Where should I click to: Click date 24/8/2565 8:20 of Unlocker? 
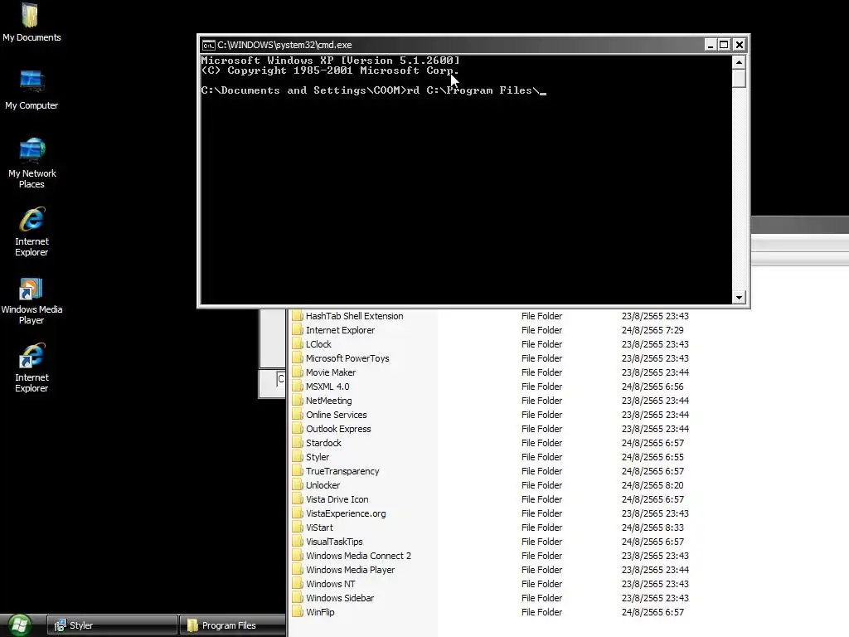(x=653, y=484)
